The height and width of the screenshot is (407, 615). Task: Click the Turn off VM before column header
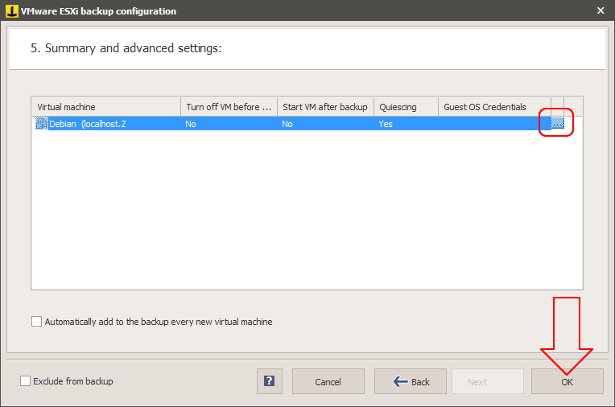point(229,107)
